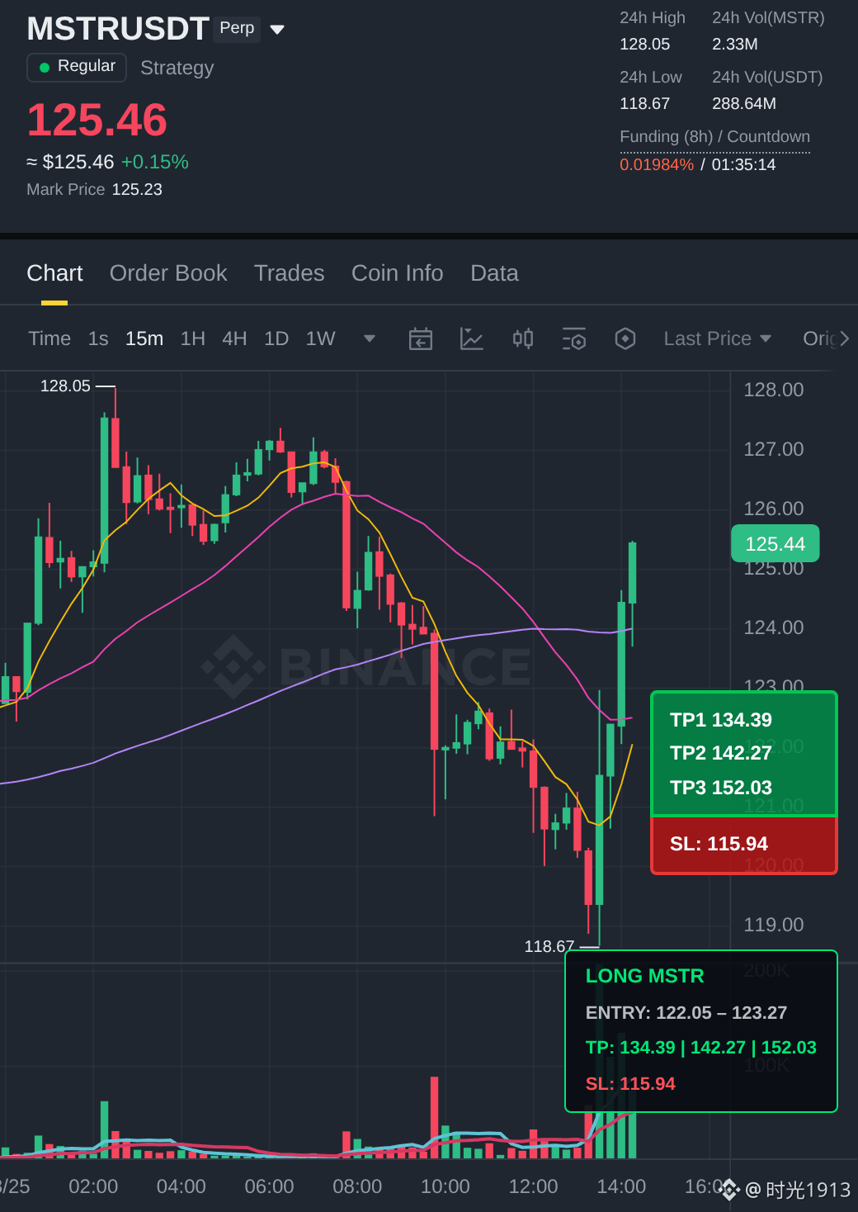Select the Time chart view

pos(49,339)
